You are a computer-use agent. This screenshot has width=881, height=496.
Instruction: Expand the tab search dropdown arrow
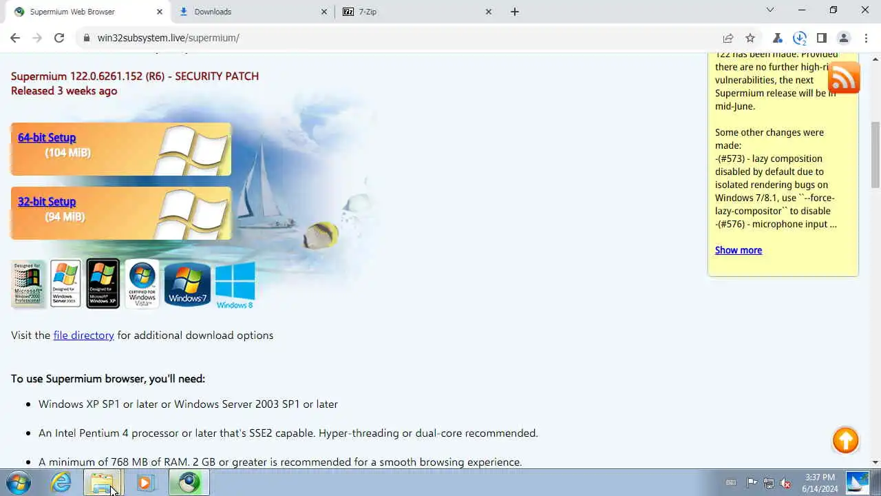[770, 10]
